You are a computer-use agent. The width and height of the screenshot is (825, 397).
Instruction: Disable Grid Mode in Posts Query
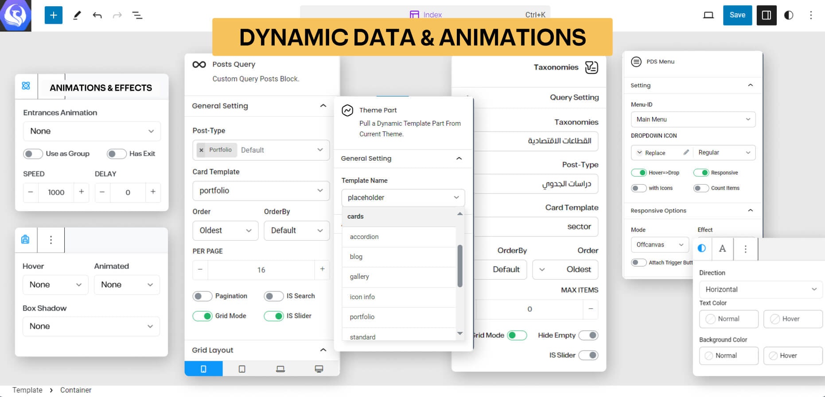pos(202,316)
